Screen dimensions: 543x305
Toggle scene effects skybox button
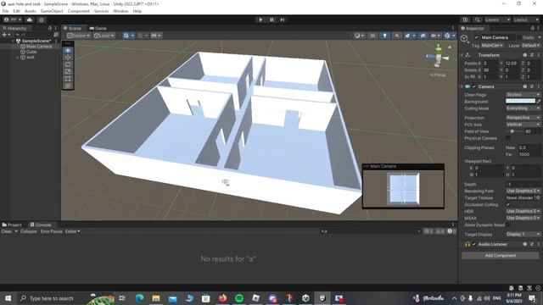410,36
